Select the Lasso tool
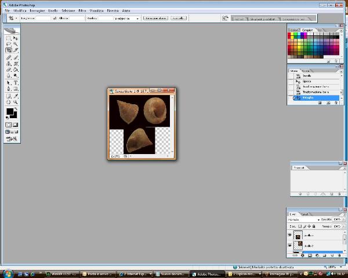 coord(9,44)
